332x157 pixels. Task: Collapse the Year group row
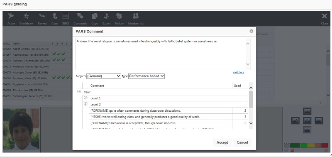pyautogui.click(x=79, y=92)
